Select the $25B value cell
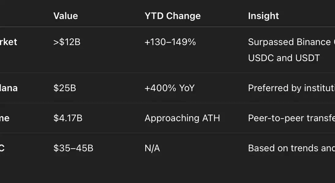The height and width of the screenshot is (183, 335). pos(65,88)
